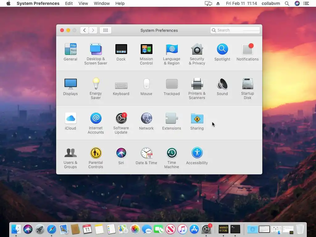Open Date & Time preferences
The width and height of the screenshot is (316, 237).
click(x=146, y=156)
